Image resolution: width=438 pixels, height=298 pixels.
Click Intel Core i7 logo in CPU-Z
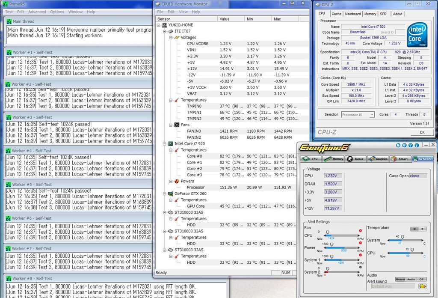(x=417, y=35)
